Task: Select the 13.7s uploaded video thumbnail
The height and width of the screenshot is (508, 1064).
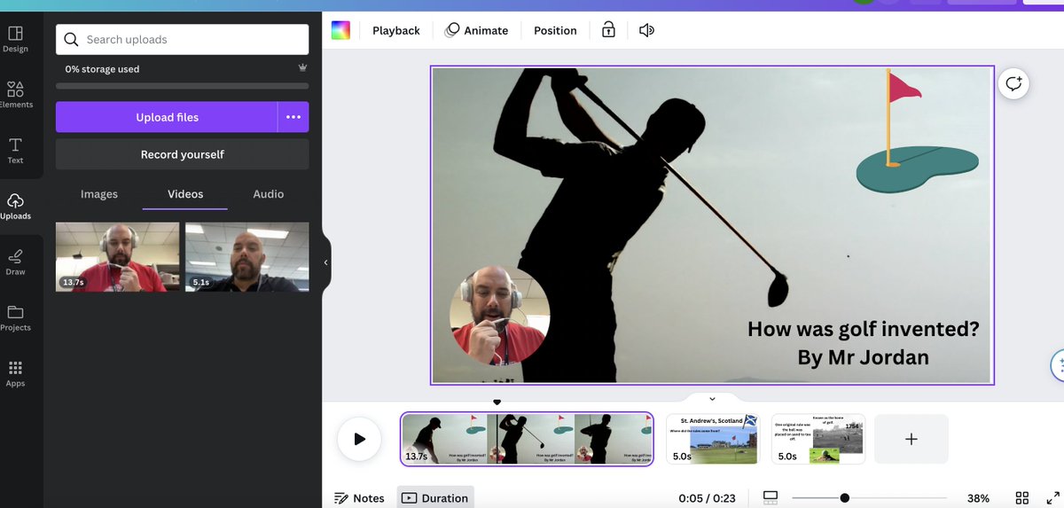Action: pos(117,257)
